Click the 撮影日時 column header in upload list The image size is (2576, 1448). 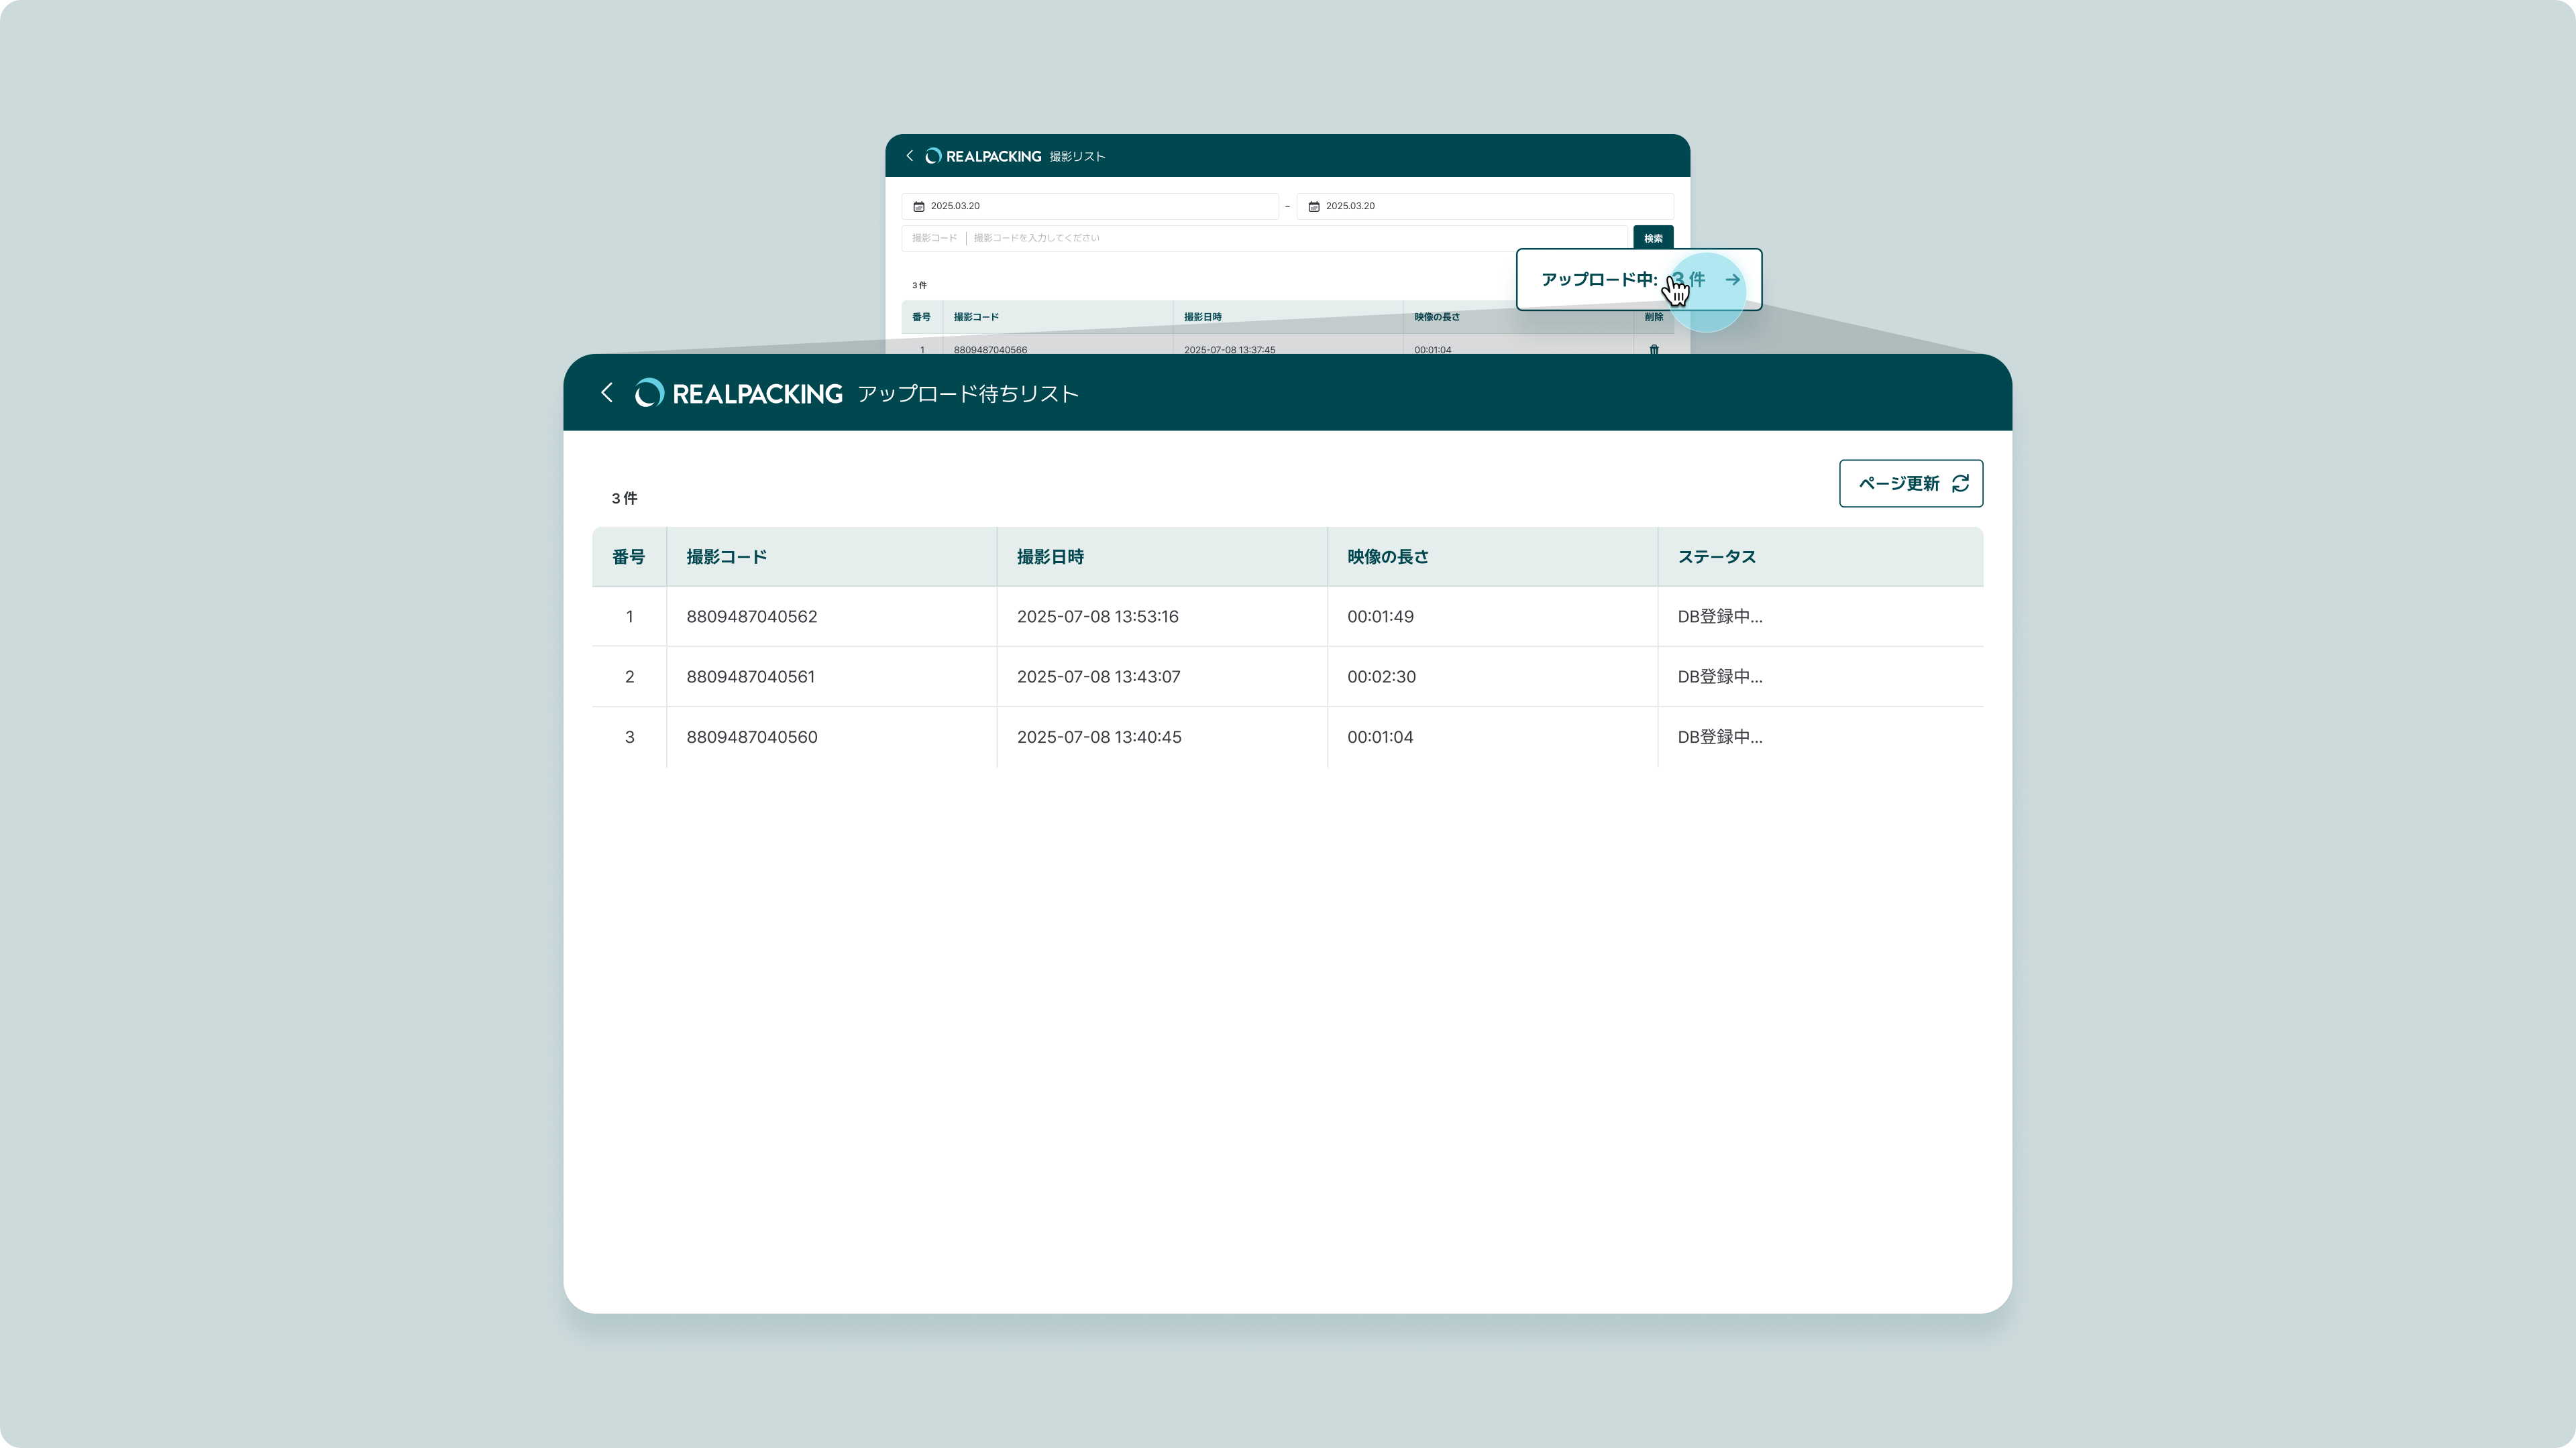pyautogui.click(x=1050, y=556)
